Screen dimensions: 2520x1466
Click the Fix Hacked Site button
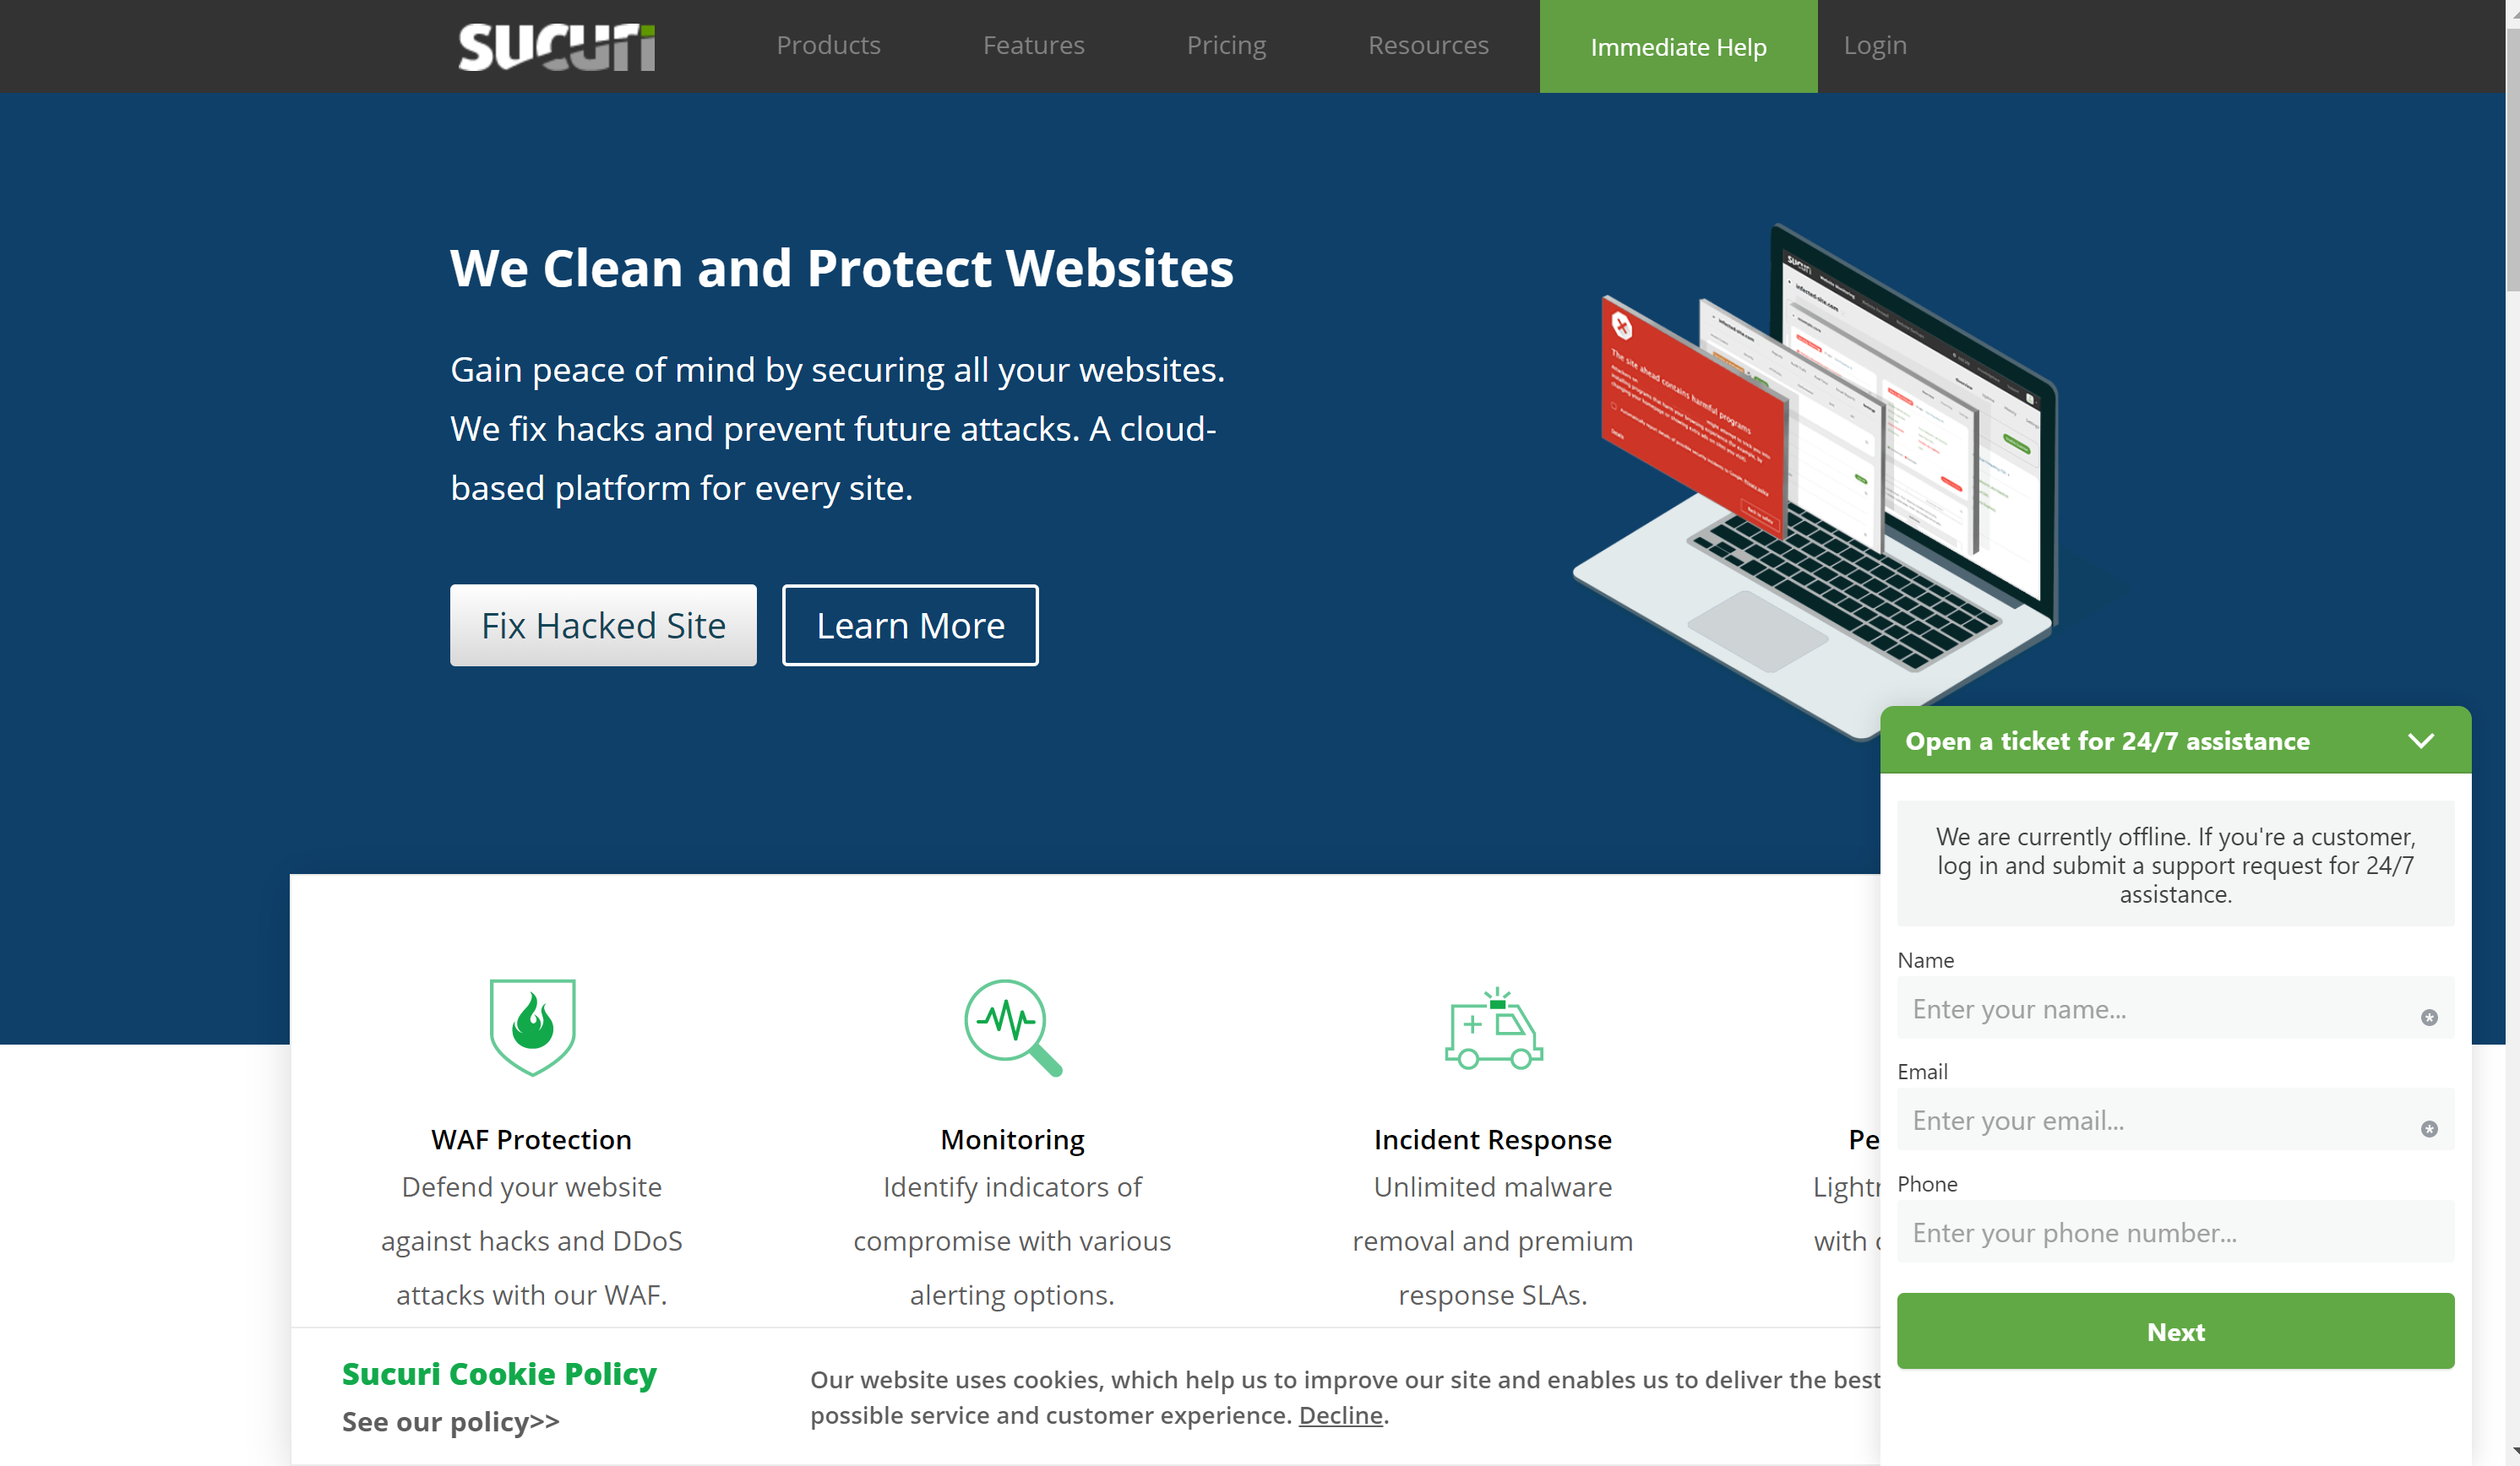(x=602, y=625)
